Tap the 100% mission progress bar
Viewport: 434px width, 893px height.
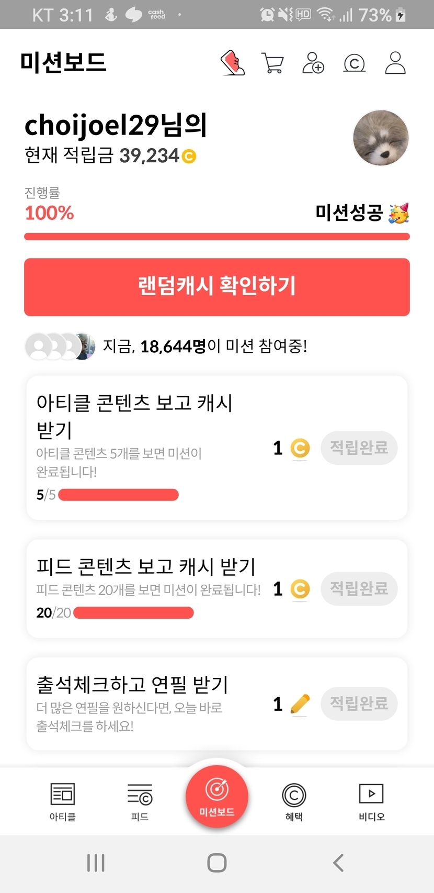[217, 237]
